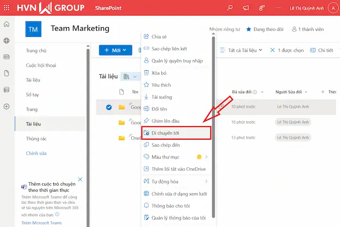The height and width of the screenshot is (227, 340).
Task: Clear selection via '1 được chọn' X
Action: 272,50
